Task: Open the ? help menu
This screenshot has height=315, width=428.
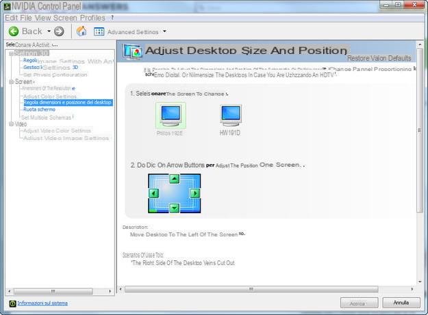Action: coord(112,18)
